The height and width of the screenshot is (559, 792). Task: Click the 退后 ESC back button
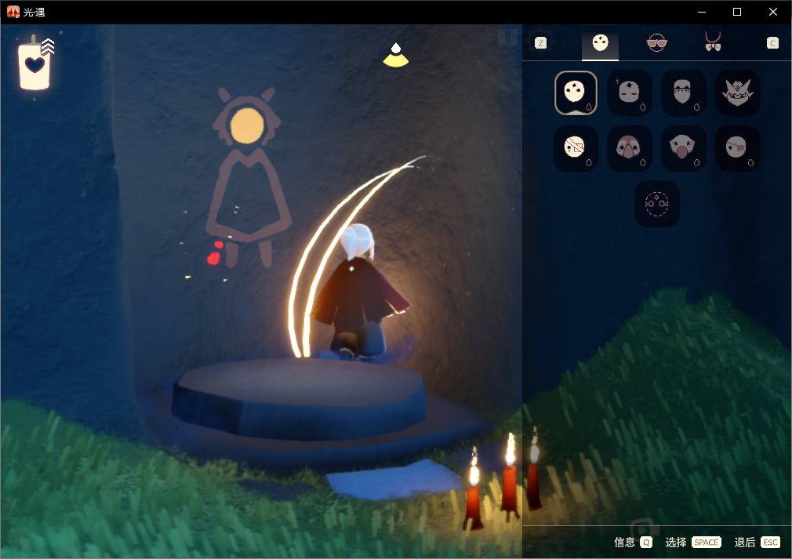(757, 543)
